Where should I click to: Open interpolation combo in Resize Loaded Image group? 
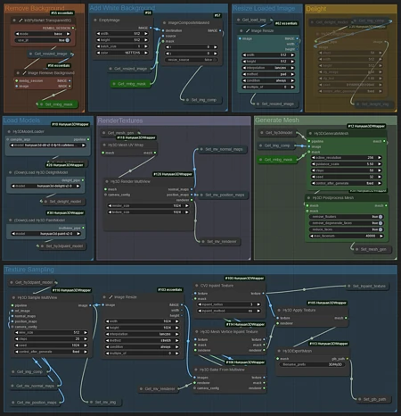tap(268, 68)
